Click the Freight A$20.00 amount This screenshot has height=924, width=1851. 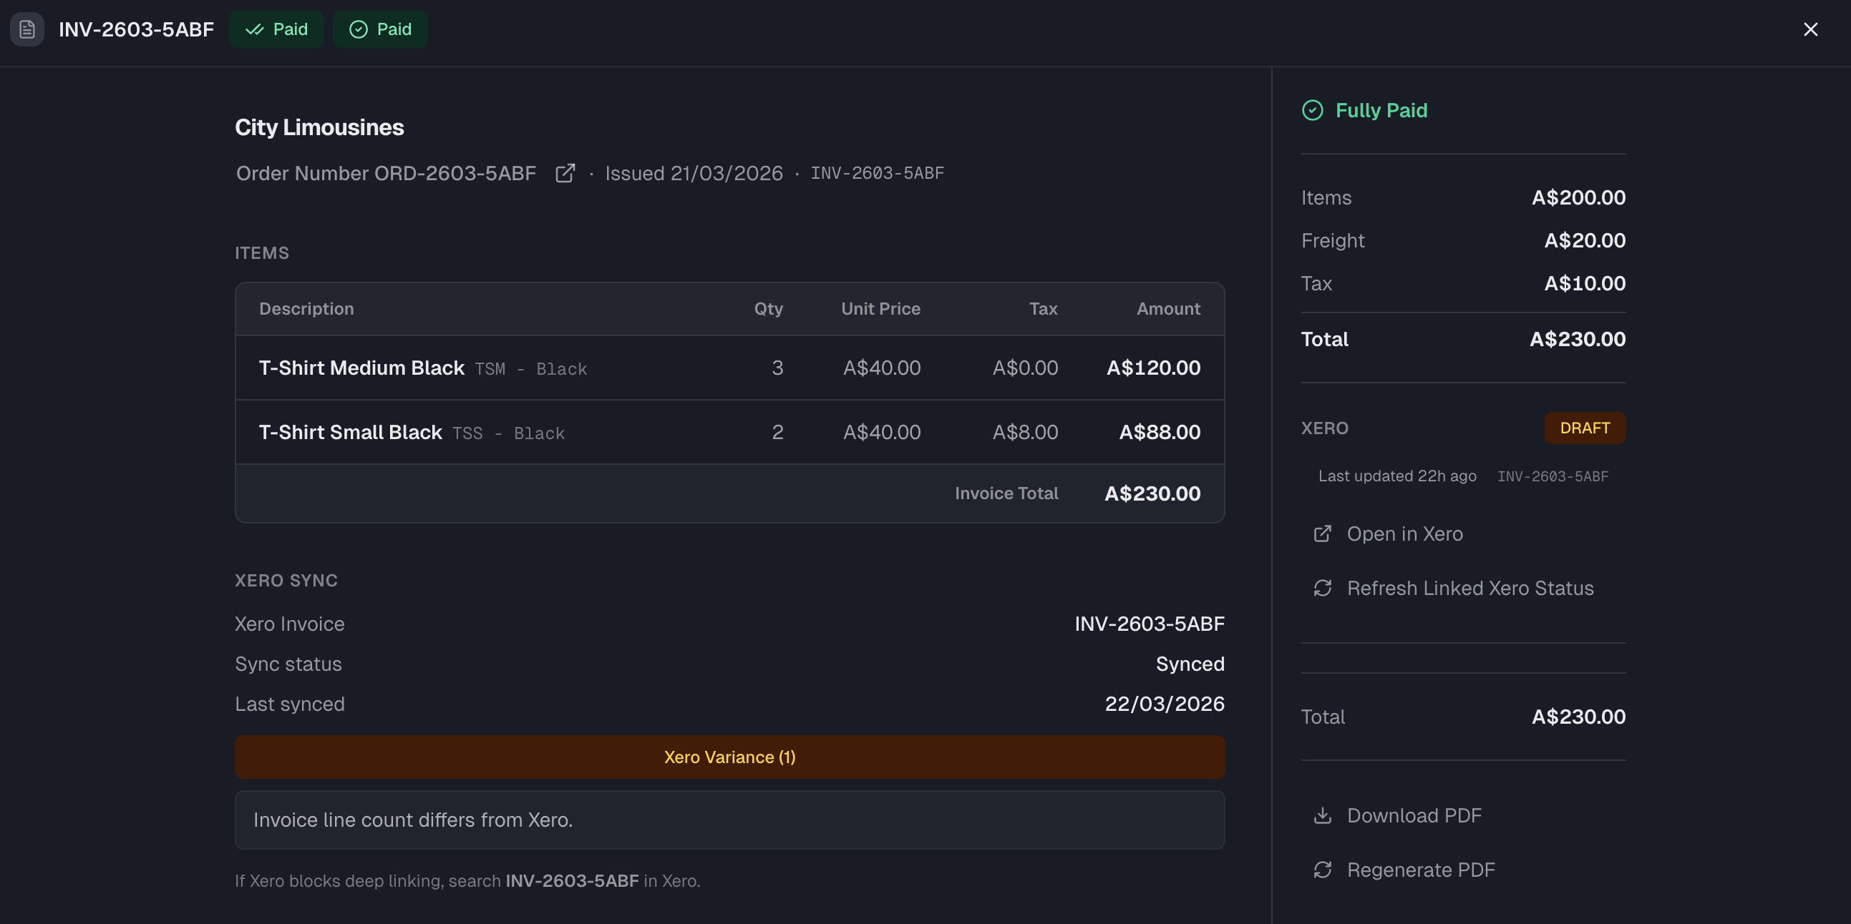coord(1585,240)
